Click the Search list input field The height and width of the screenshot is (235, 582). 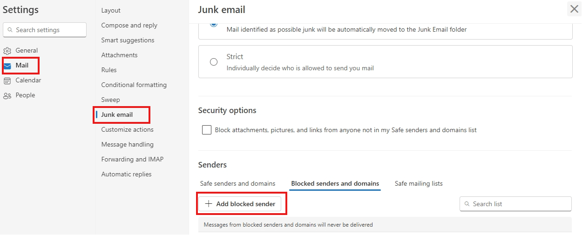pyautogui.click(x=519, y=204)
